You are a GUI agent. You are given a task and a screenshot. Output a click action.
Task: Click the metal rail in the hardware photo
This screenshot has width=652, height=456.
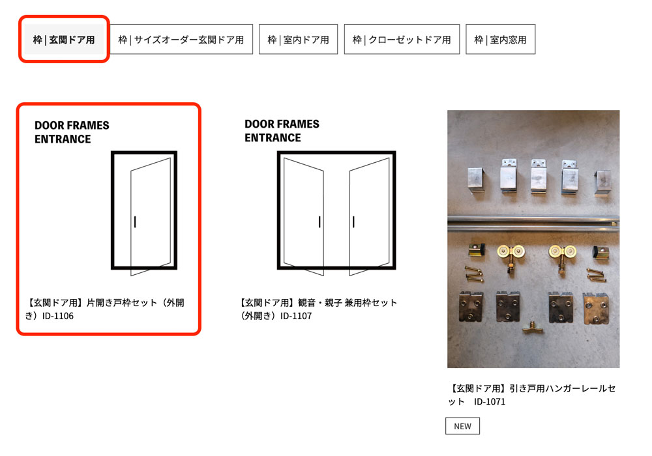point(533,223)
